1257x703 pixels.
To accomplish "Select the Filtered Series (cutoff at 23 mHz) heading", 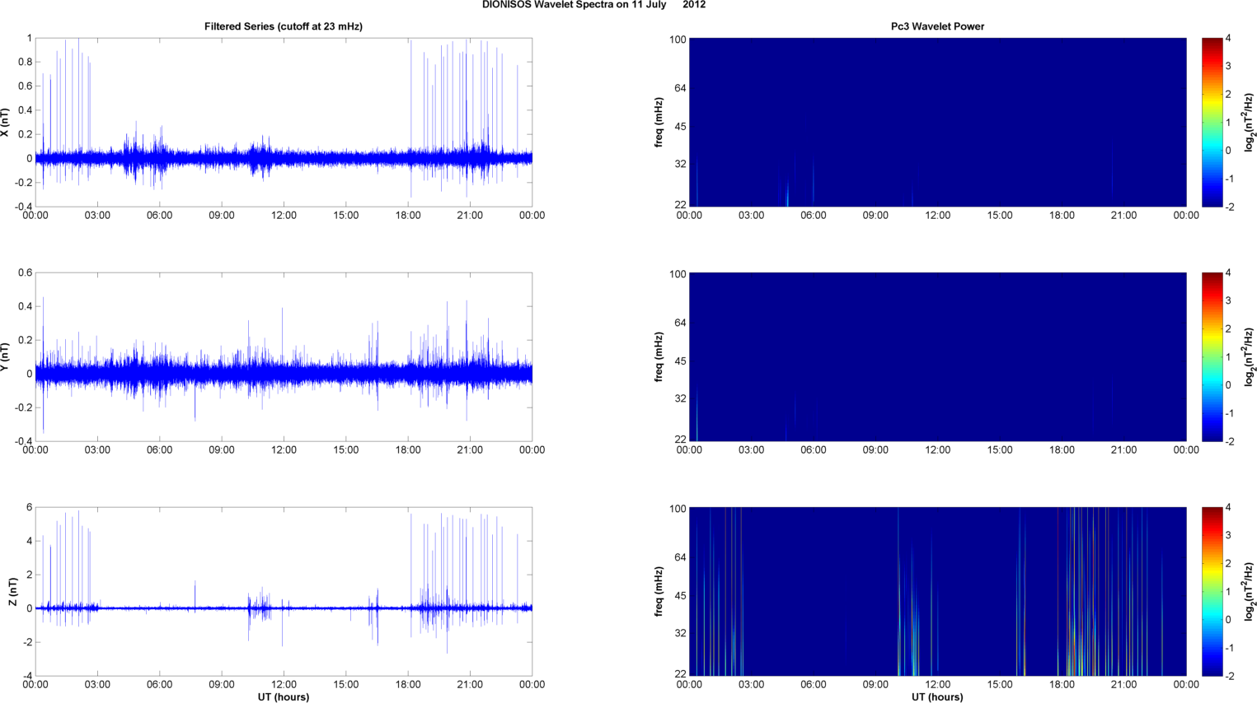I will coord(284,26).
